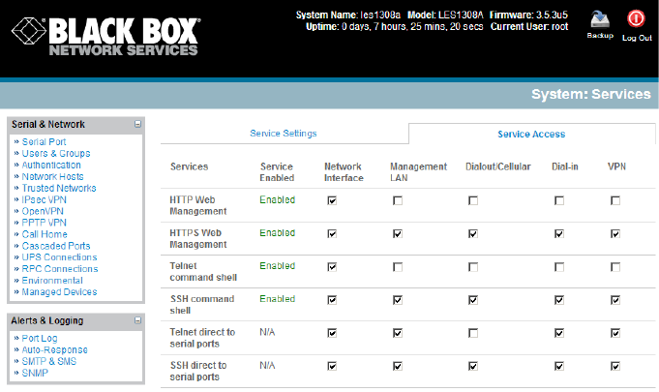Viewport: 659px width, 392px height.
Task: Open the Serial Port link
Action: (43, 142)
